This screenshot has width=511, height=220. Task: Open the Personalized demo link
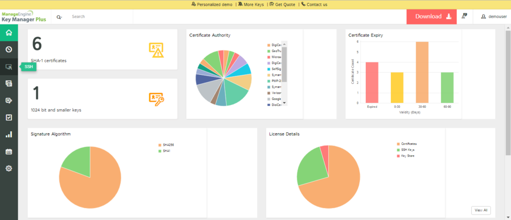click(212, 4)
